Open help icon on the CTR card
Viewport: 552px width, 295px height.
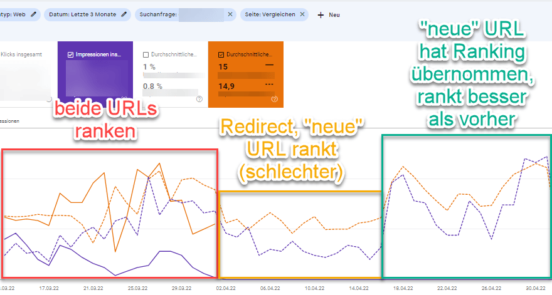(x=199, y=99)
